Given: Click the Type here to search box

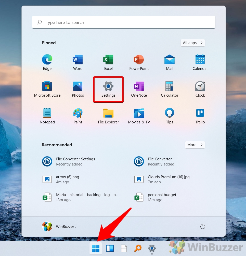Looking at the screenshot, I should pyautogui.click(x=124, y=22).
